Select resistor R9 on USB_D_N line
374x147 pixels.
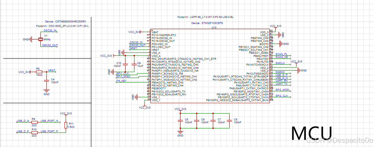(35, 122)
